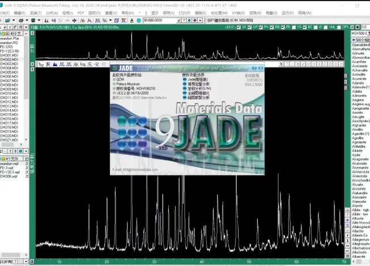Screen dimensions: 370x266
Task: Click the four-way arrows icon in main toolbar
Action: point(74,20)
